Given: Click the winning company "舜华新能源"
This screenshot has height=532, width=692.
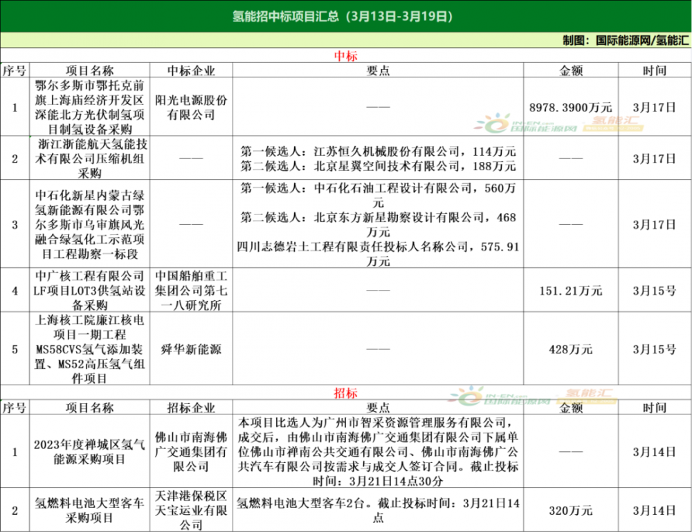Looking at the screenshot, I should coord(191,349).
